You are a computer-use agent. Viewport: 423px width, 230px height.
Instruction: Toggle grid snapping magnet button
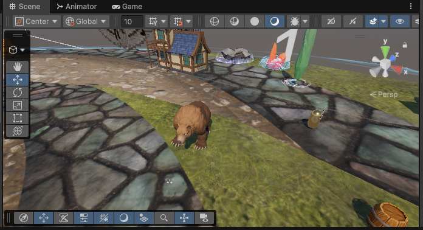click(x=178, y=21)
